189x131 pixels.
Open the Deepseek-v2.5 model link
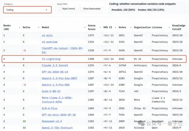click(x=52, y=121)
